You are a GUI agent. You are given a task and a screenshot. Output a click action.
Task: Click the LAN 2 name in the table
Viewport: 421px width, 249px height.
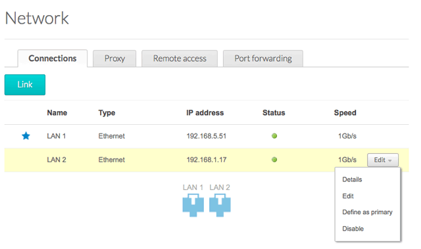(57, 160)
